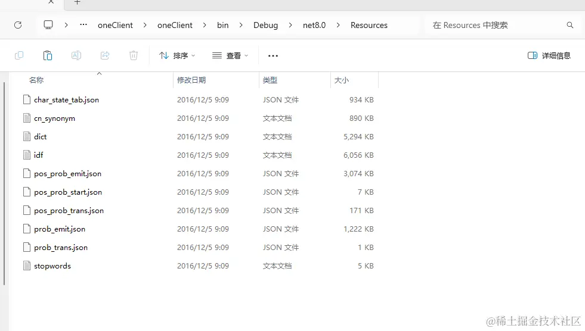This screenshot has width=585, height=331.
Task: Click the 934 KB size cell
Action: click(x=361, y=100)
